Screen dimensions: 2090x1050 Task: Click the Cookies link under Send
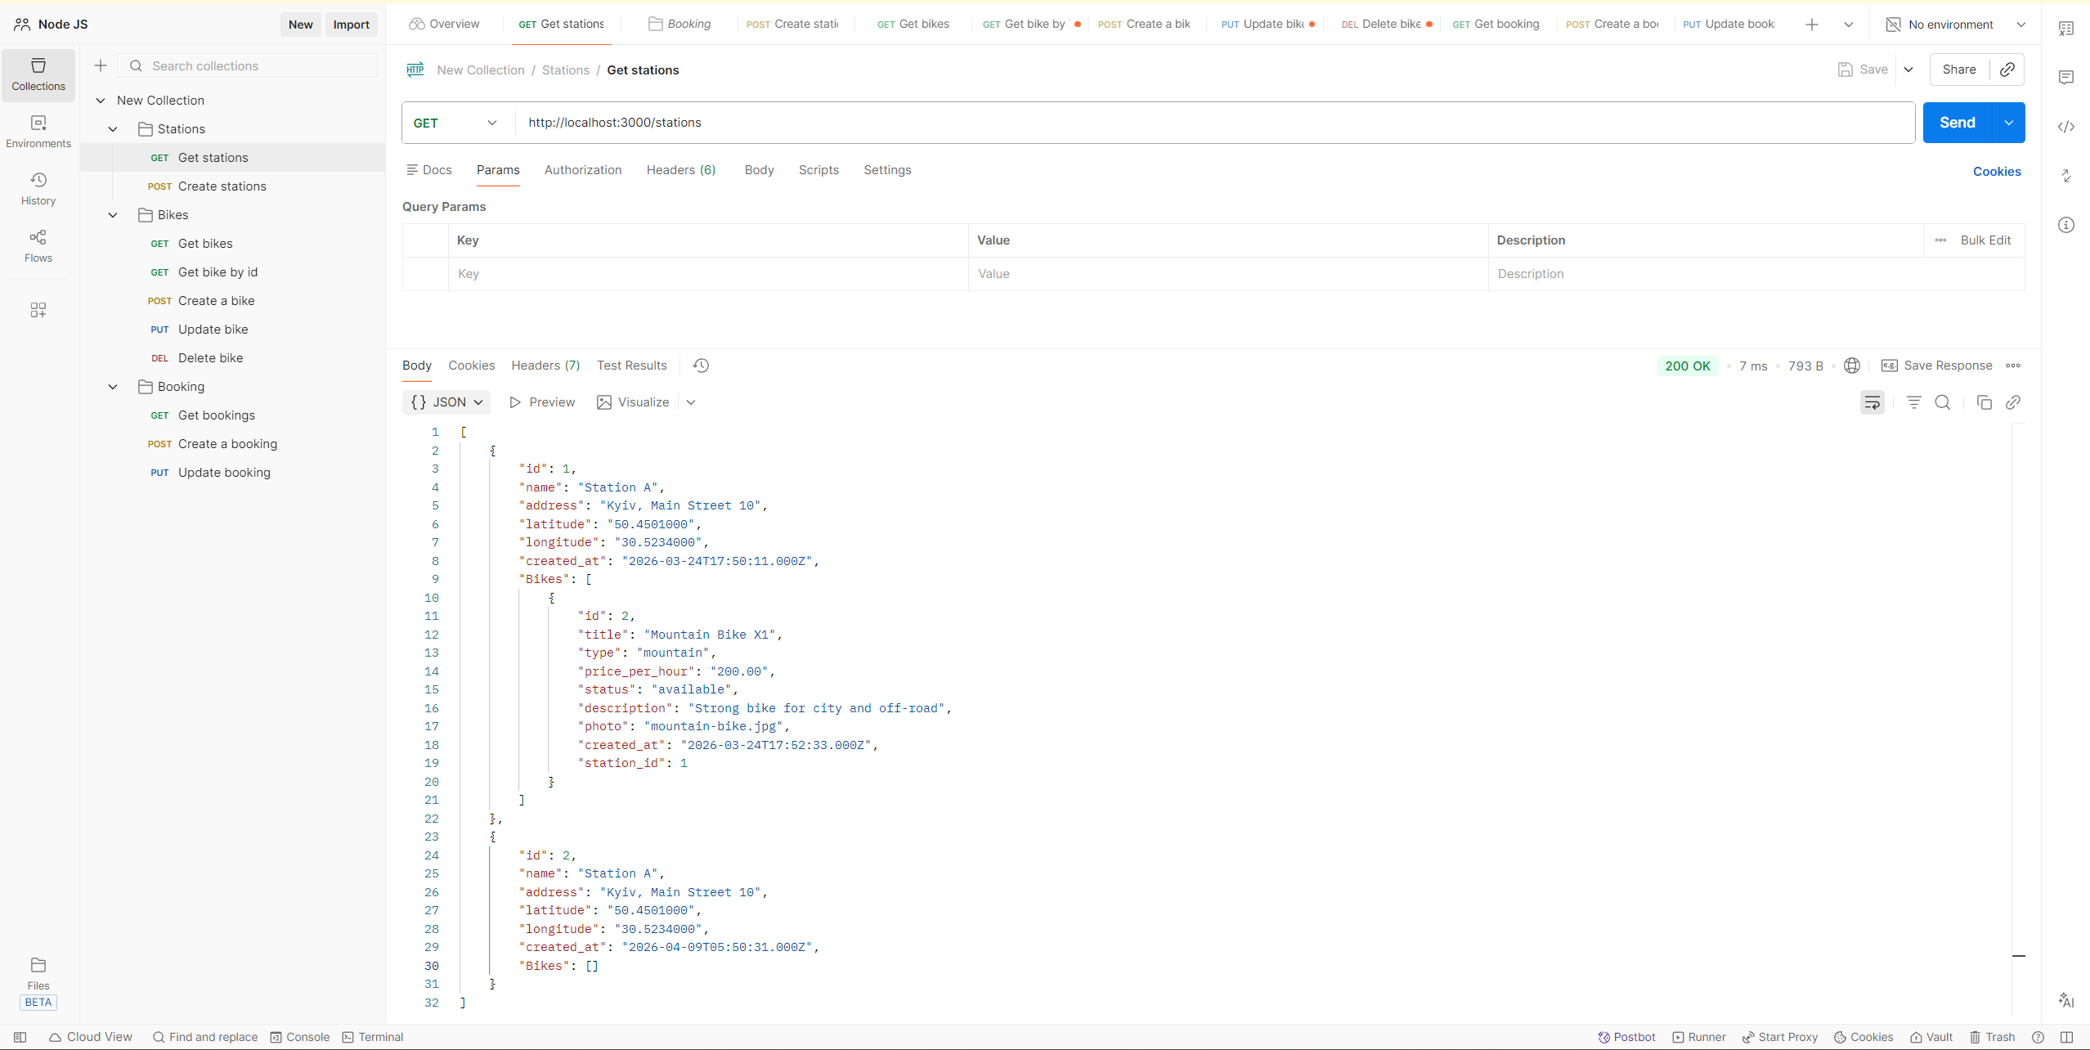click(x=1996, y=172)
